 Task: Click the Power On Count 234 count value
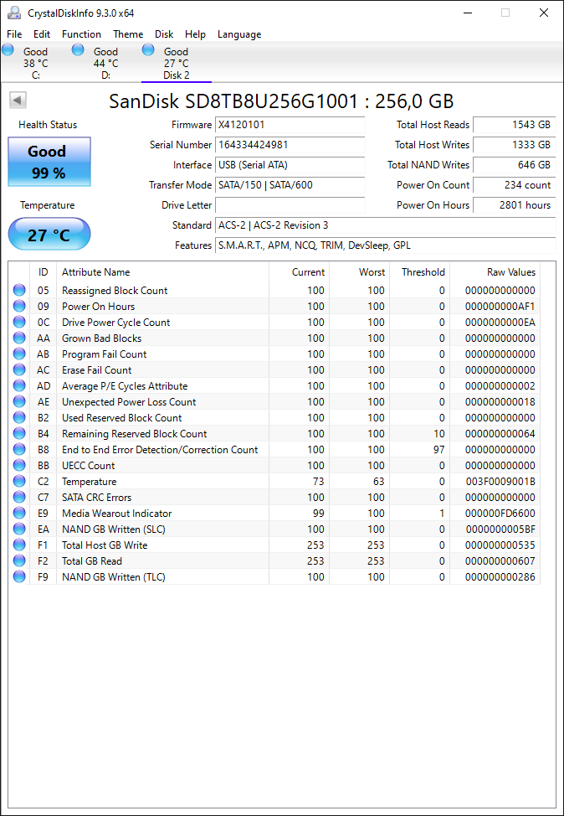pyautogui.click(x=514, y=185)
